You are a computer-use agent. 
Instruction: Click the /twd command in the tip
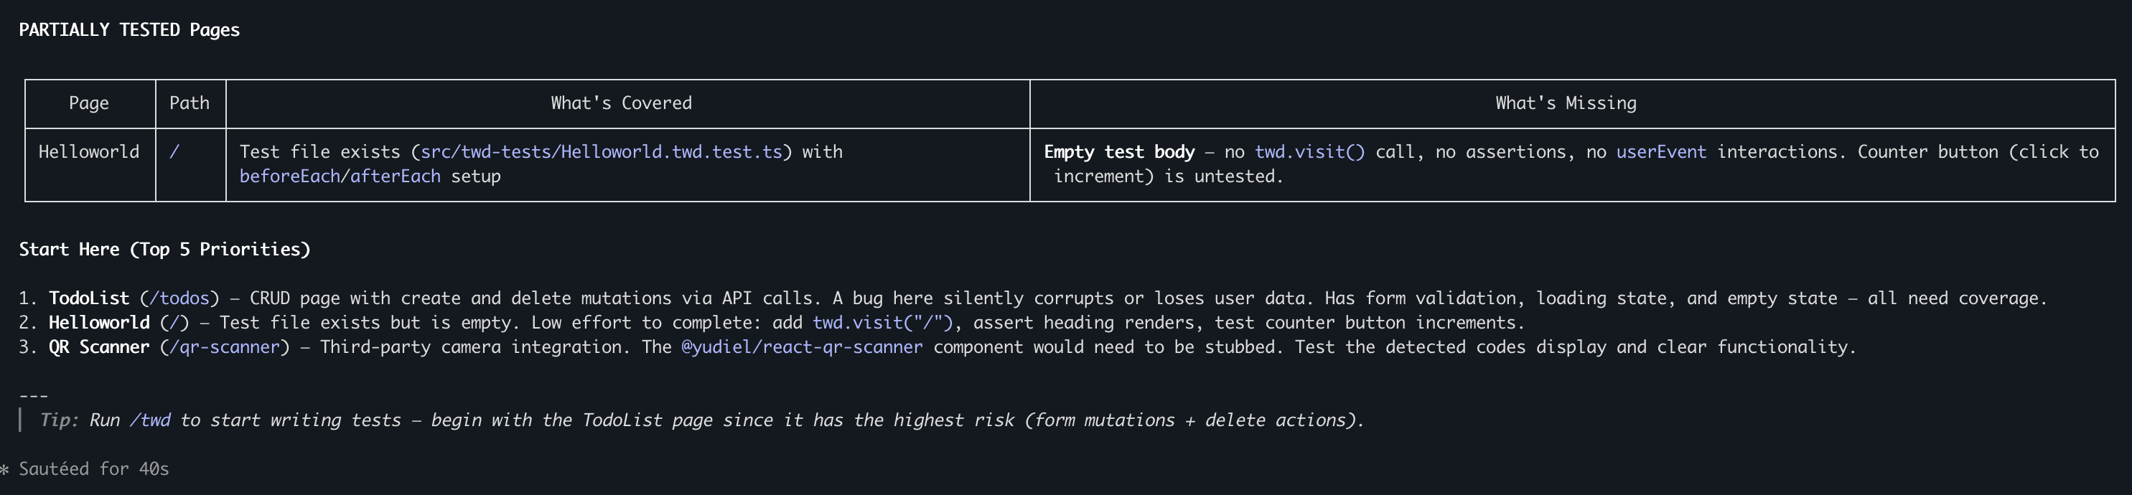point(150,420)
